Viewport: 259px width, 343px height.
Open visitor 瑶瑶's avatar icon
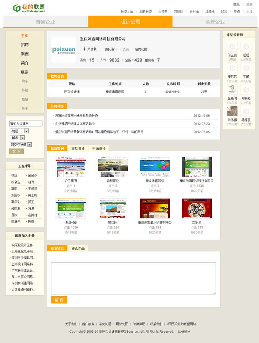point(246,46)
